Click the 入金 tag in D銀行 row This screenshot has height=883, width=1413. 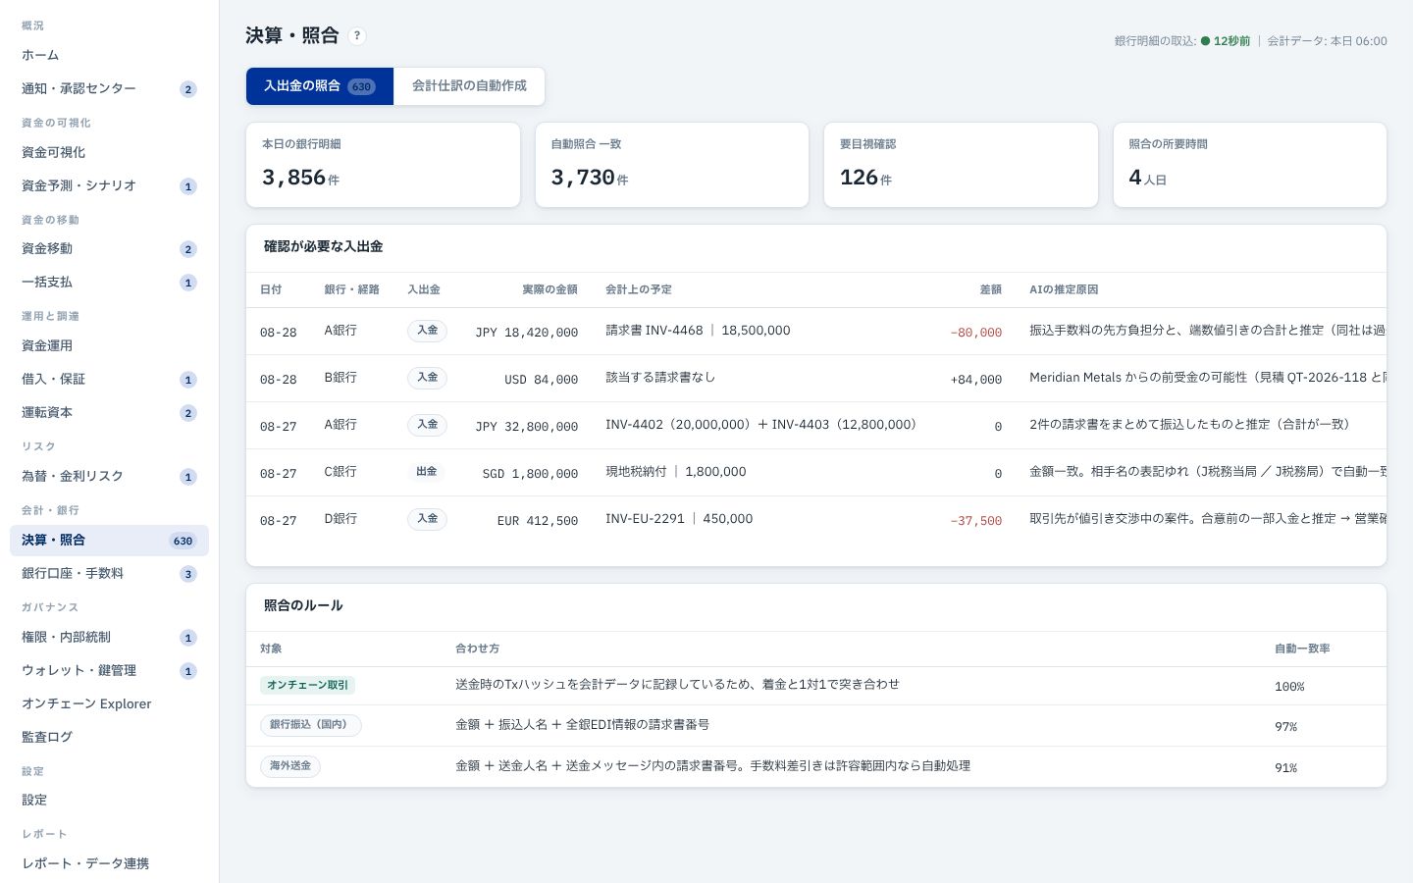tap(427, 519)
